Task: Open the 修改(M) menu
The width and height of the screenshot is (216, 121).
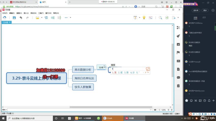Action: (33, 13)
